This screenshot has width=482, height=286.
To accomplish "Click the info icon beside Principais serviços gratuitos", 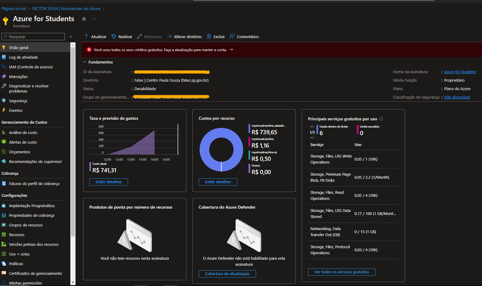I will point(381,119).
